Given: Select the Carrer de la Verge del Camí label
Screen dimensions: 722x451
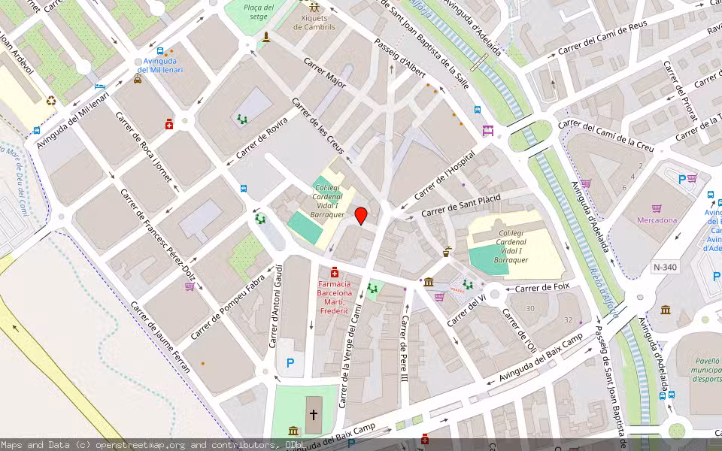Looking at the screenshot, I should 350,356.
